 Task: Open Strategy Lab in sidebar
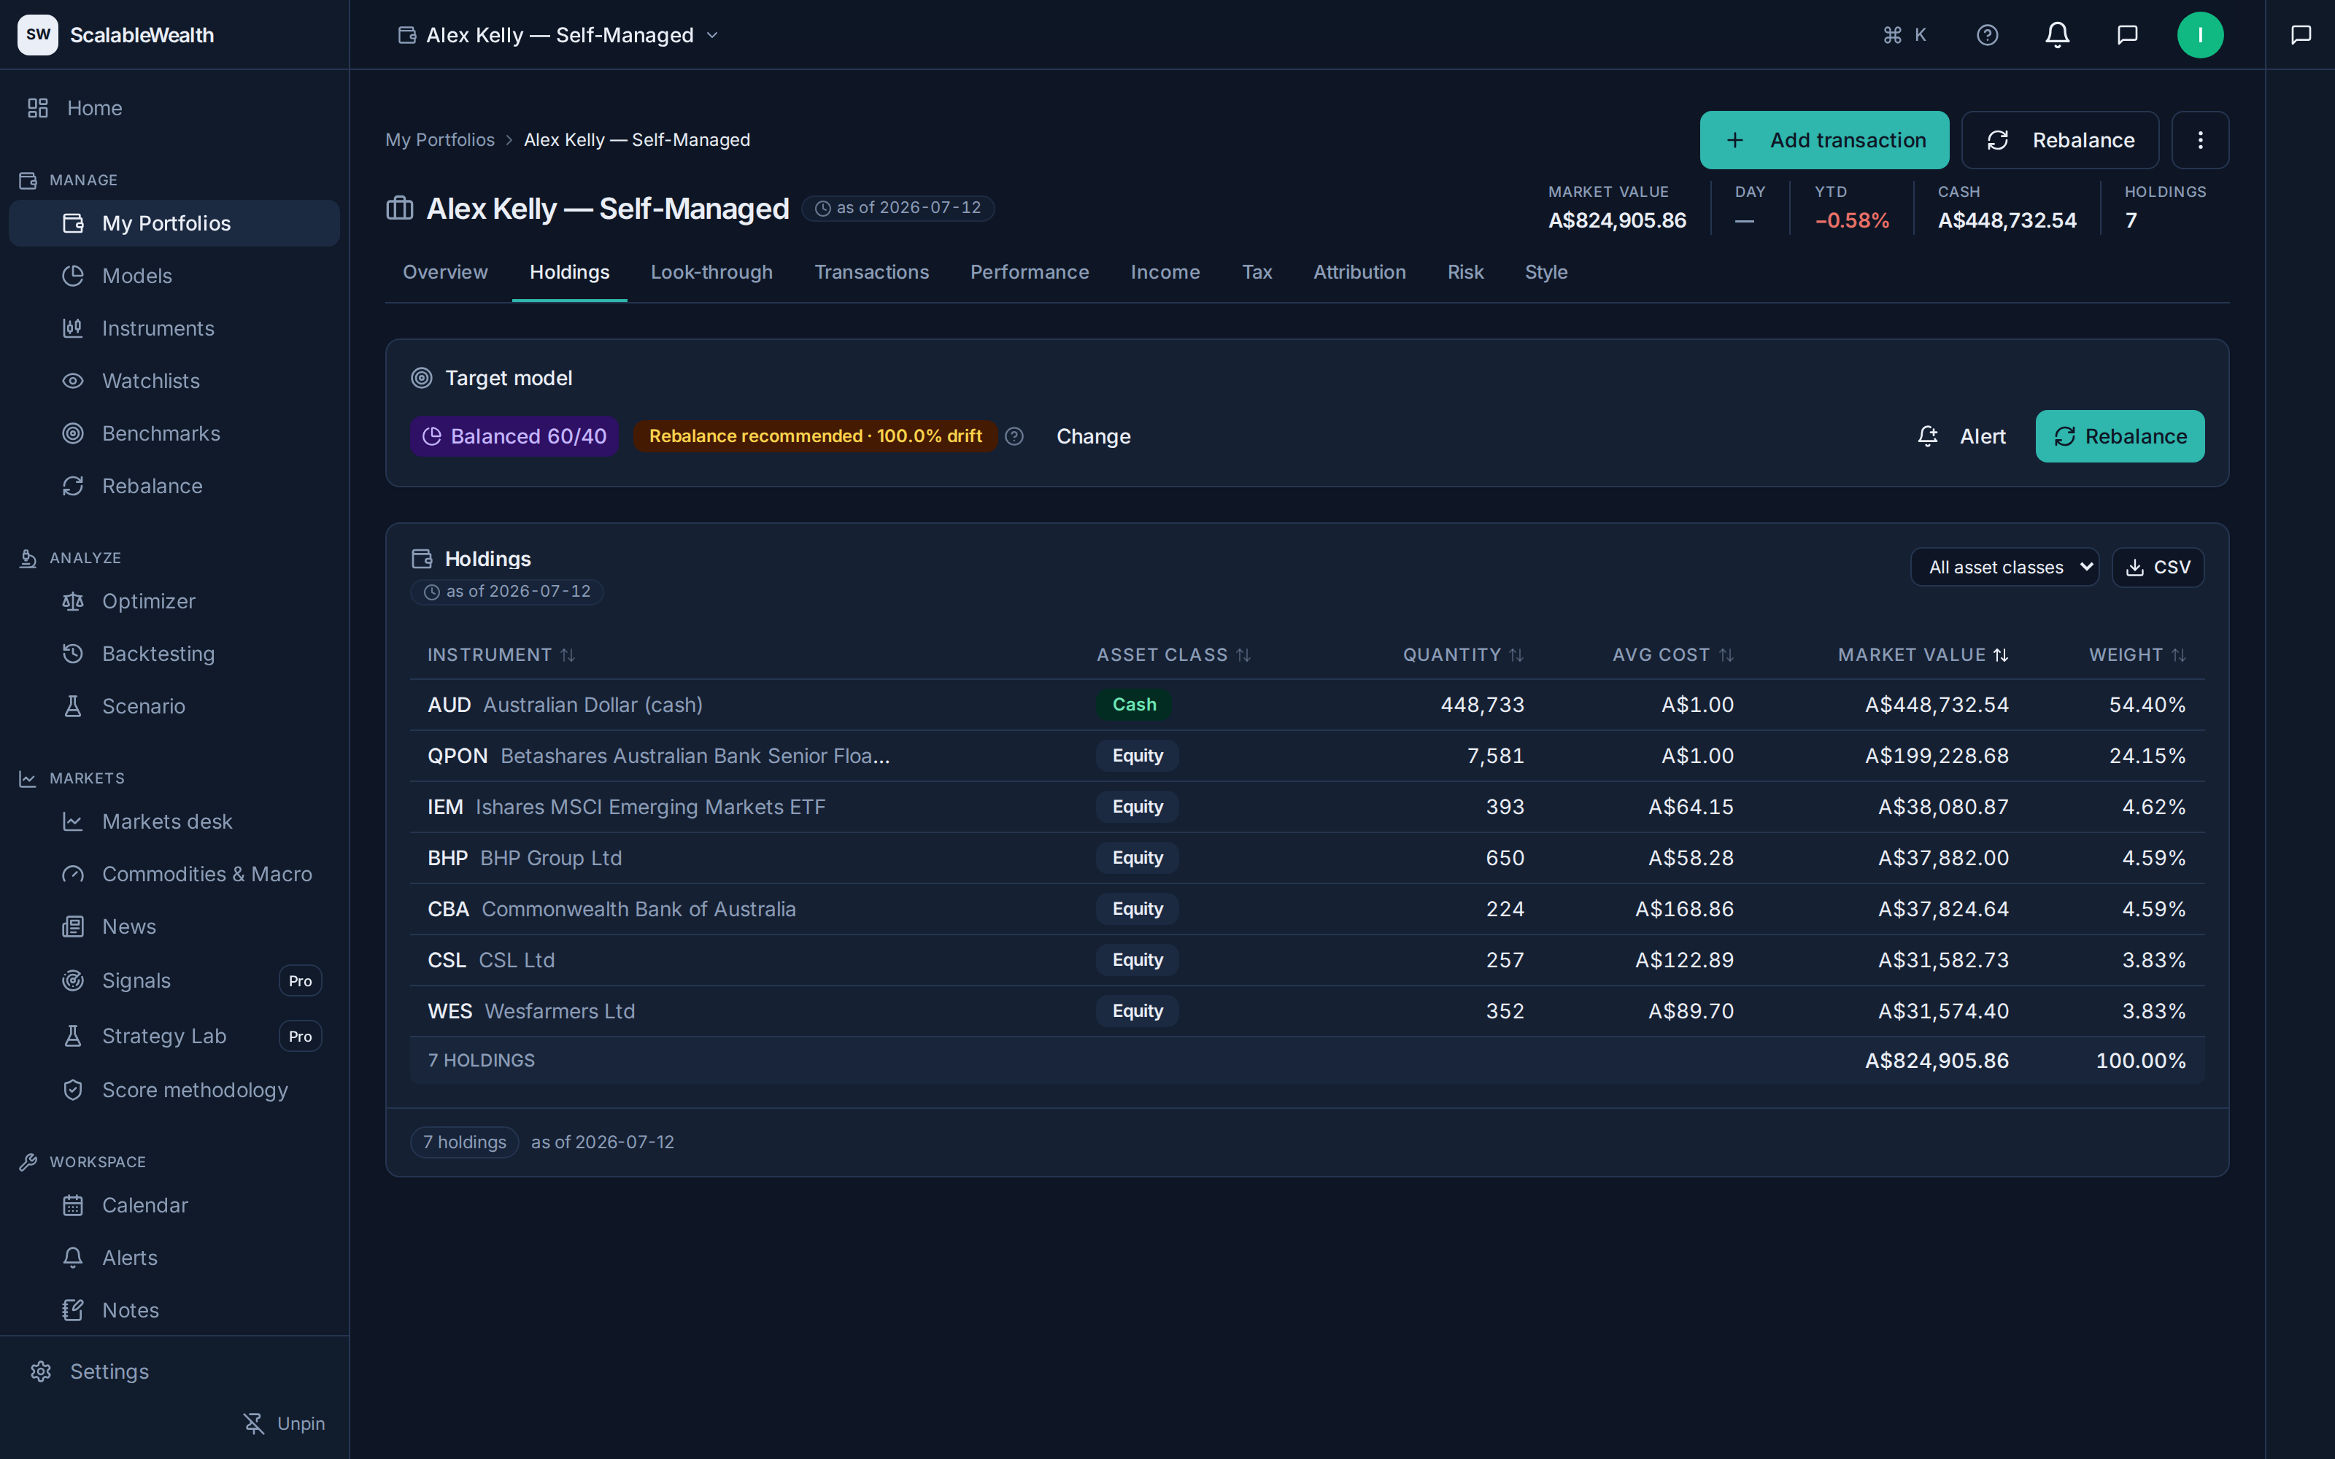click(174, 1035)
